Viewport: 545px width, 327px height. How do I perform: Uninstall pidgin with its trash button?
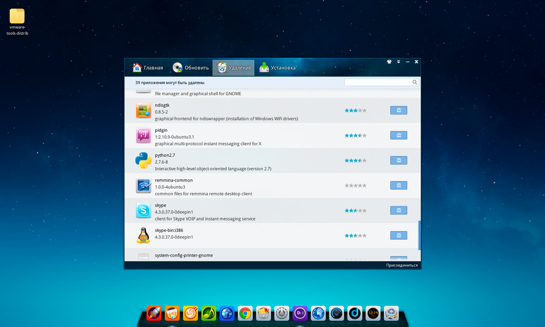(x=399, y=135)
